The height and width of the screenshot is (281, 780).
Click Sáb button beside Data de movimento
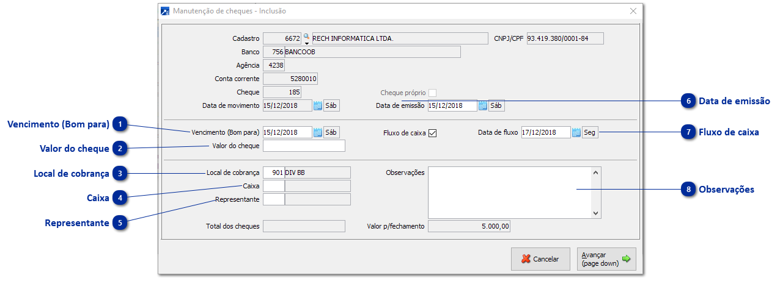tap(331, 105)
